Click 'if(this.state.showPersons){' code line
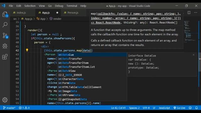The image size is (201, 113). [x=53, y=38]
